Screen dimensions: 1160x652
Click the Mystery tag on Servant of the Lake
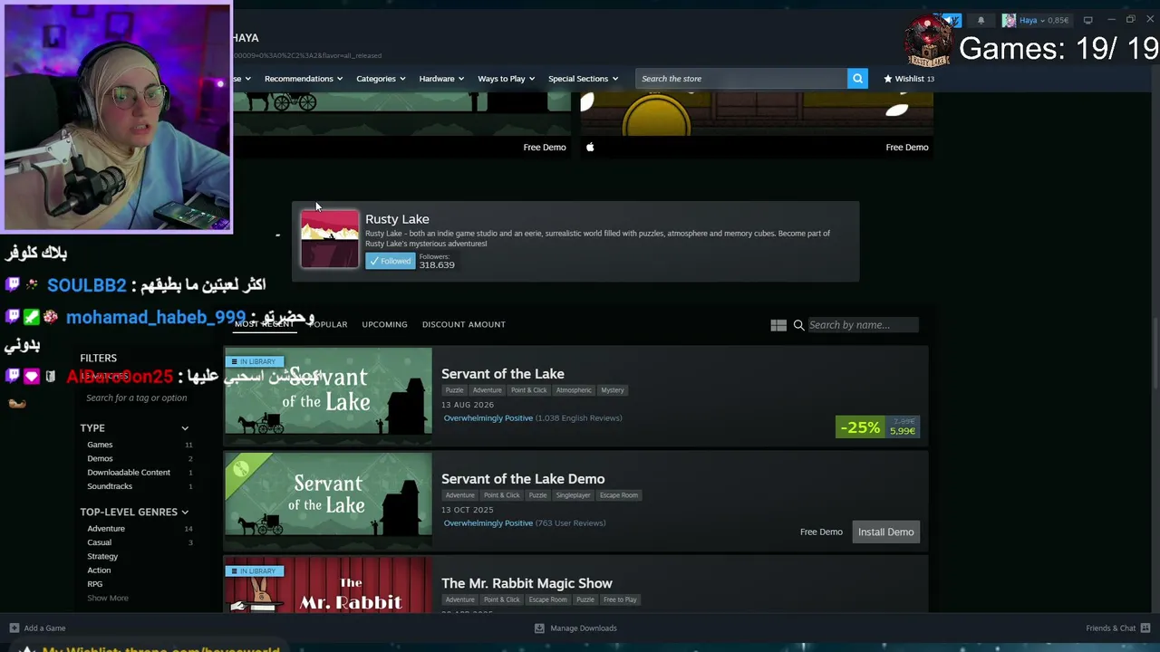pyautogui.click(x=613, y=390)
